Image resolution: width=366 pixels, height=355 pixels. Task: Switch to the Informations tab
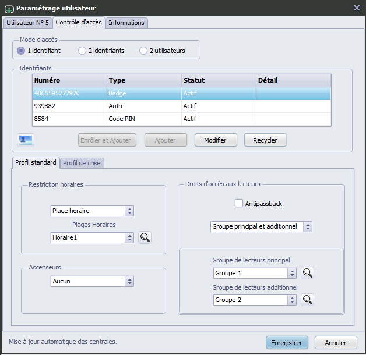[127, 23]
